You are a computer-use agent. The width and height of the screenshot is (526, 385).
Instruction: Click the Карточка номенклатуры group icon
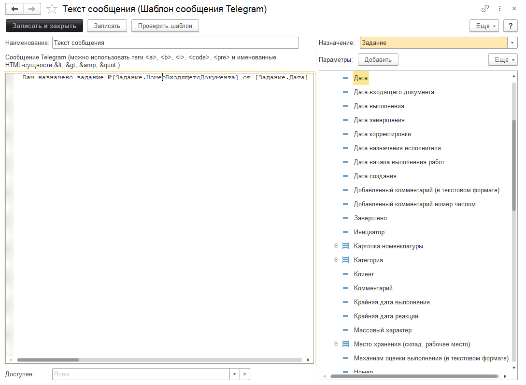pos(345,246)
